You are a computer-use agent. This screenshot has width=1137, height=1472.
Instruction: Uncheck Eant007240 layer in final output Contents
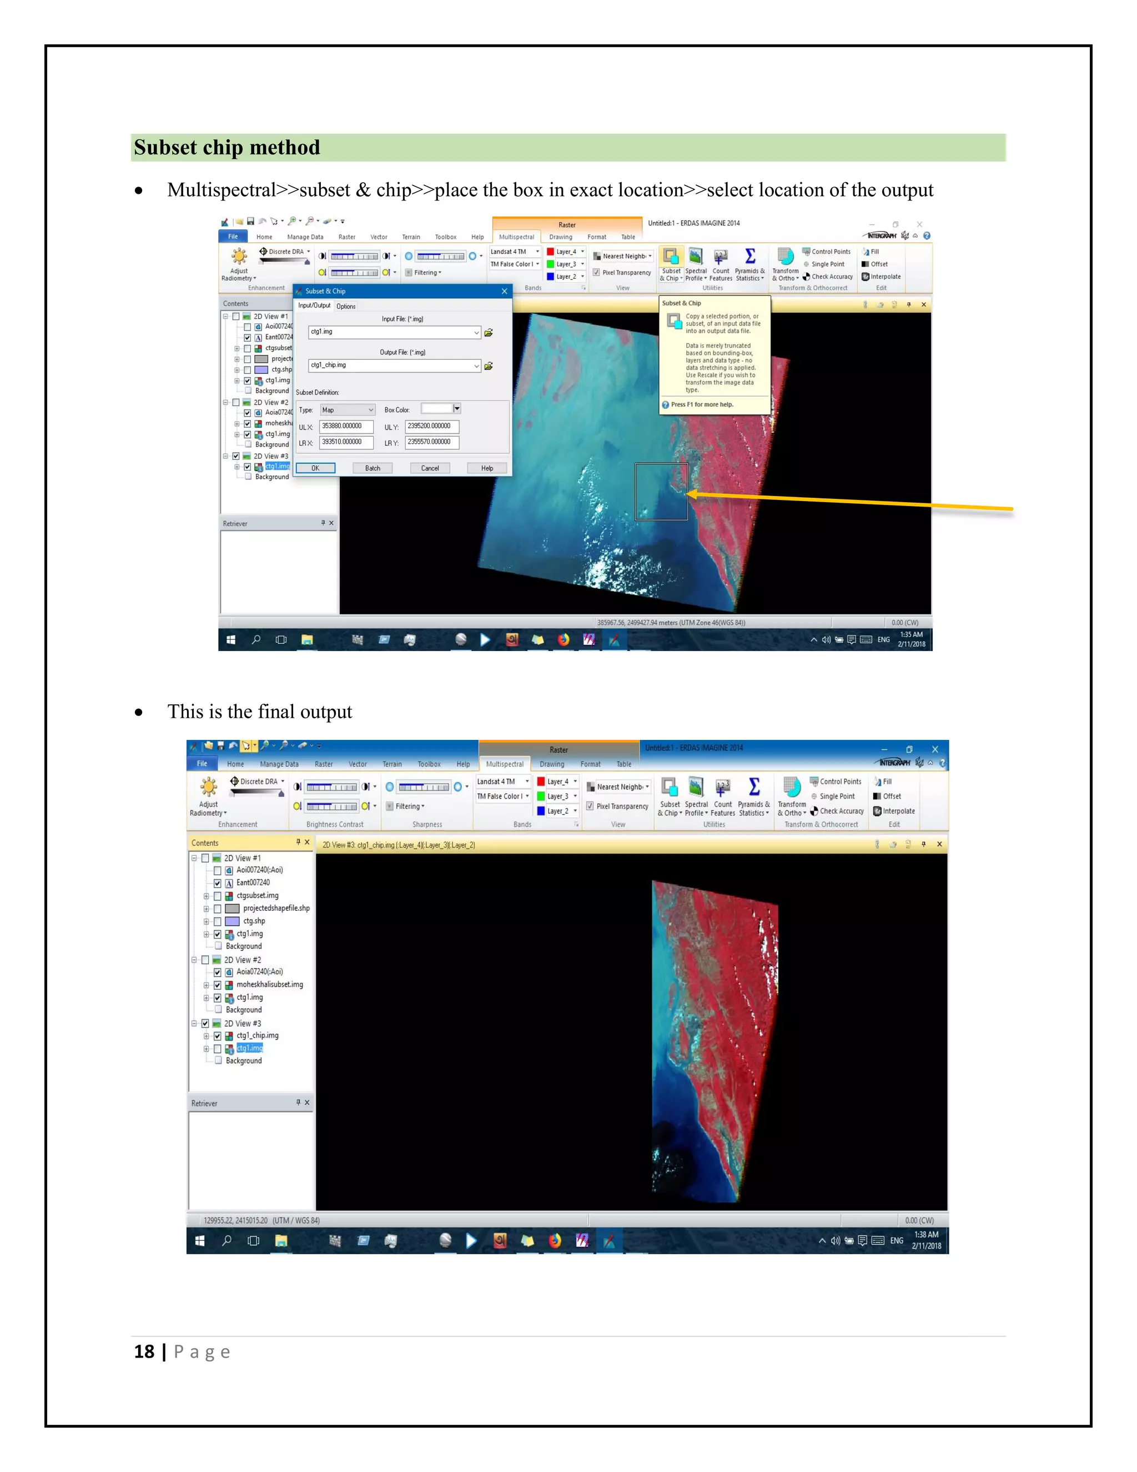tap(218, 883)
